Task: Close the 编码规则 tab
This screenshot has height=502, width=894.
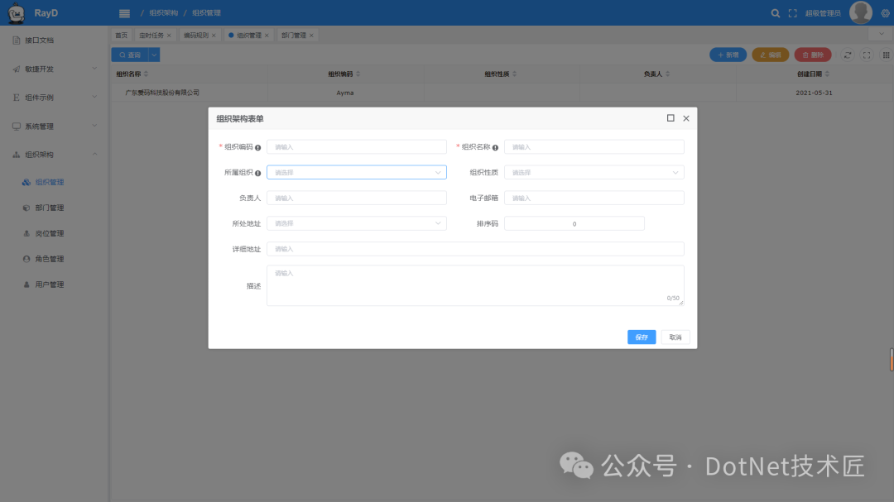Action: tap(214, 36)
